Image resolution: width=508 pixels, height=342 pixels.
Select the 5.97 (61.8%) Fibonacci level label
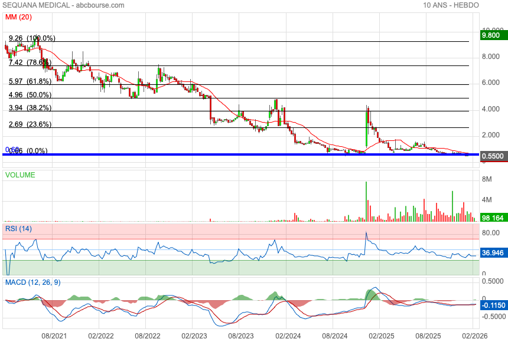coord(30,81)
